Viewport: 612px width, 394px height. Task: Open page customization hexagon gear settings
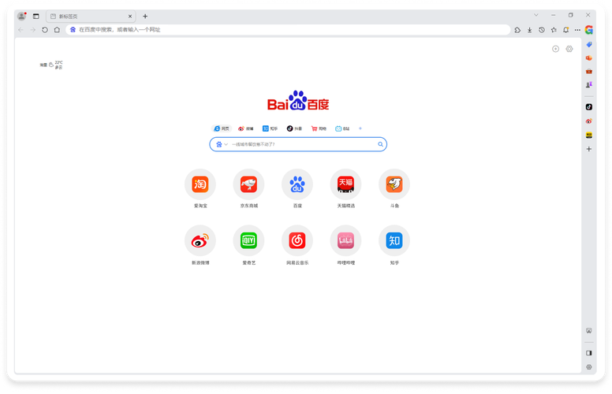(x=569, y=49)
